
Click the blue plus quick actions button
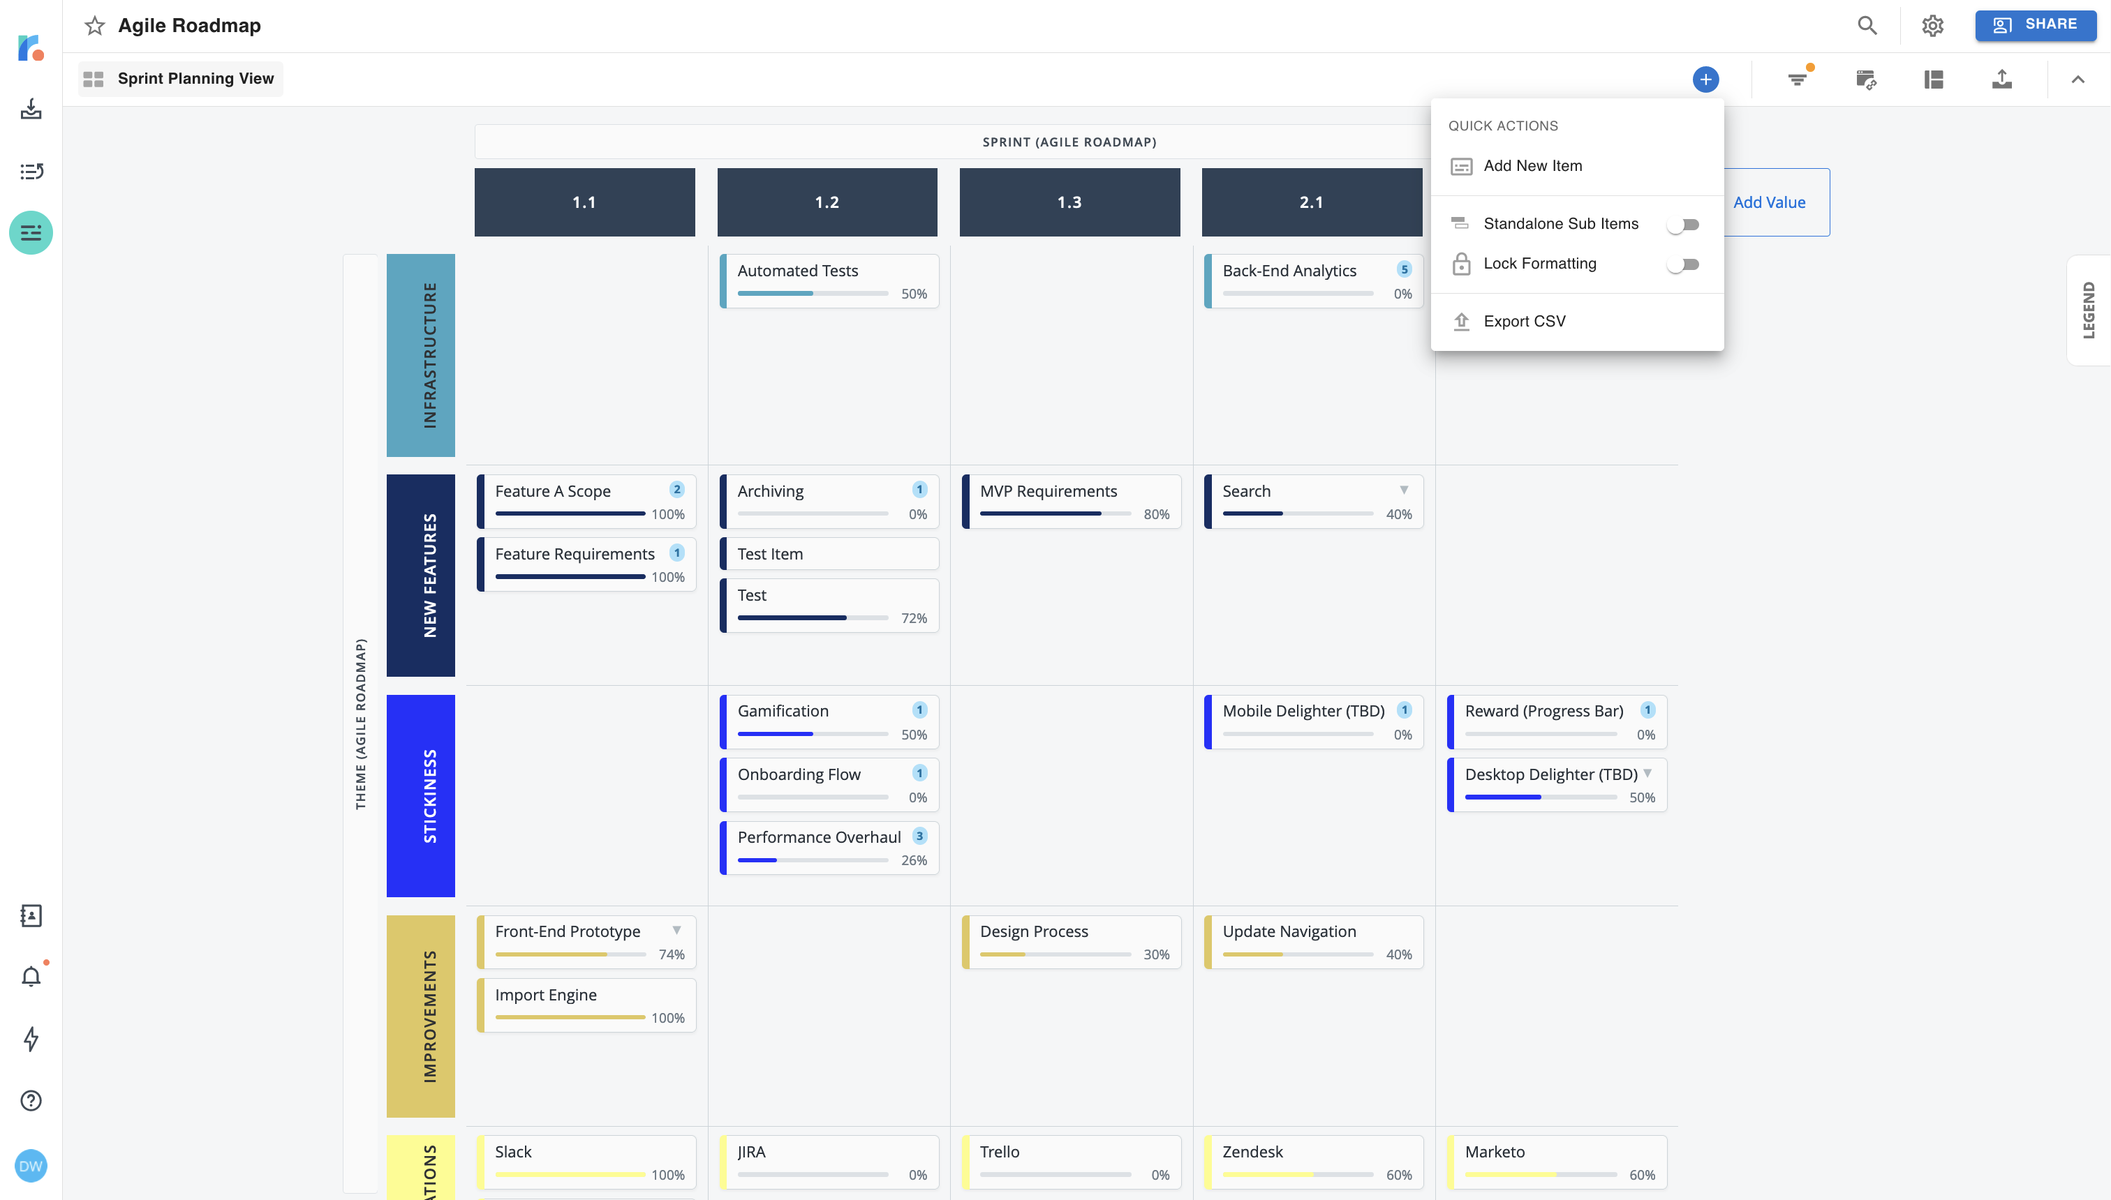pyautogui.click(x=1705, y=79)
